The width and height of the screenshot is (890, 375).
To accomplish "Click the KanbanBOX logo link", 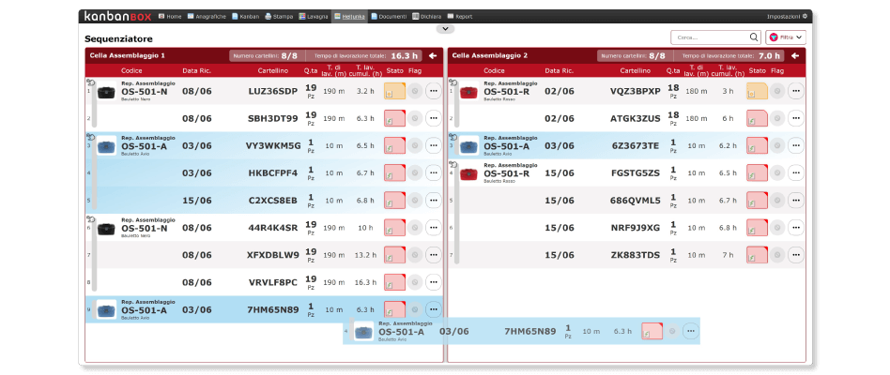I will click(x=117, y=16).
